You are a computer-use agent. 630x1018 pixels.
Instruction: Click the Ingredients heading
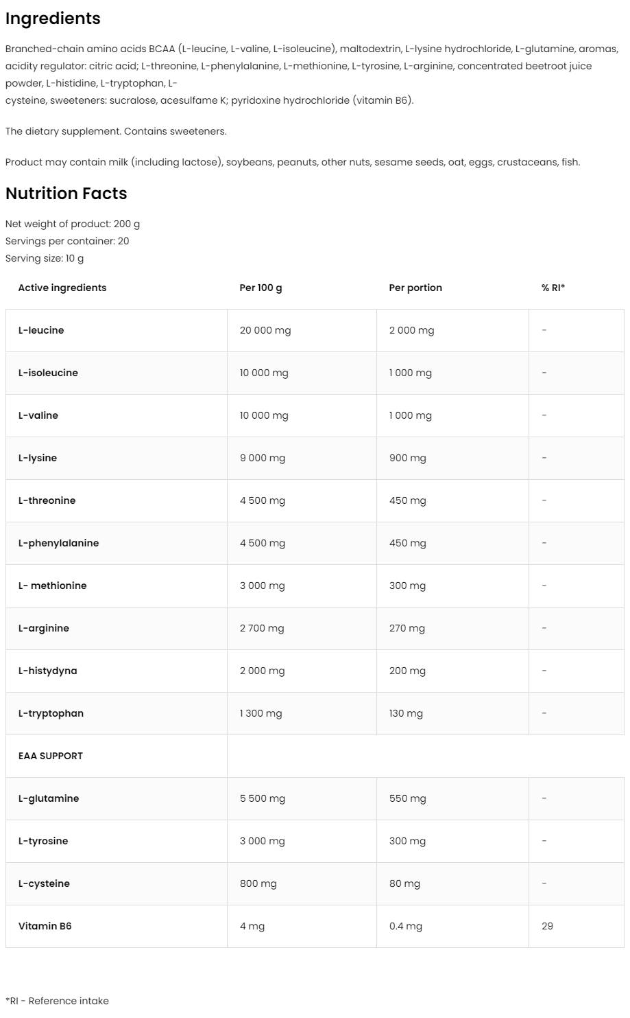point(53,19)
